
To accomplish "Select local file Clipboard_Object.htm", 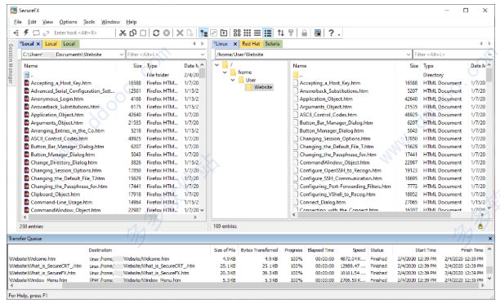I will coord(56,195).
